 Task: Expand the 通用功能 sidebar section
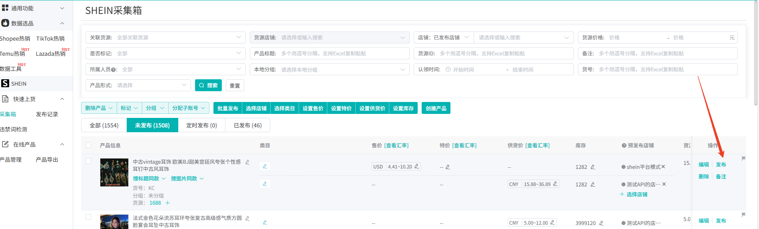click(x=62, y=8)
